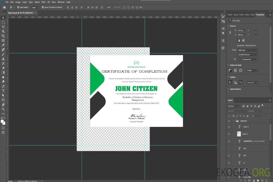Set canvas to landscape orientation
273x182 pixels.
pos(243,40)
